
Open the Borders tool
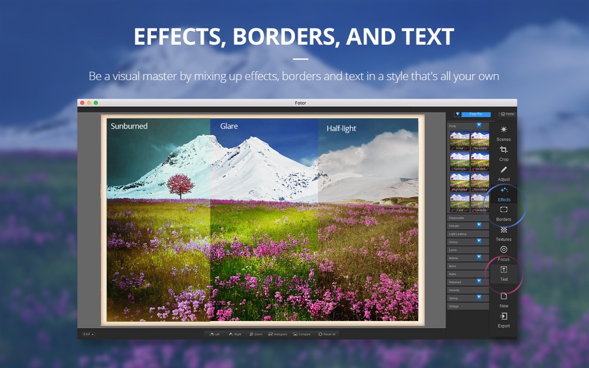click(x=503, y=214)
